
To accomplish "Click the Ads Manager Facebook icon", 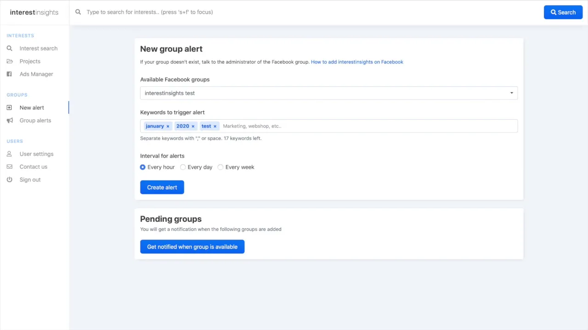I will pos(9,74).
